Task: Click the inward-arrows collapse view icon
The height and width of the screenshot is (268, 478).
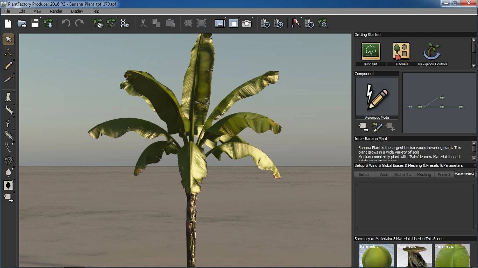Action: [188, 23]
